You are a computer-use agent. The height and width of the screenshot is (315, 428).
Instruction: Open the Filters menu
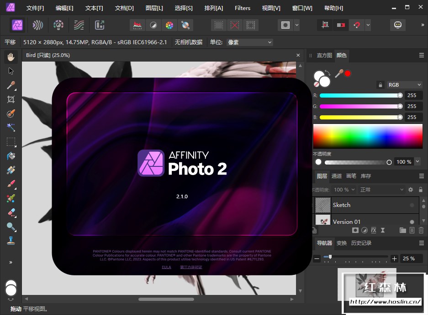click(243, 8)
